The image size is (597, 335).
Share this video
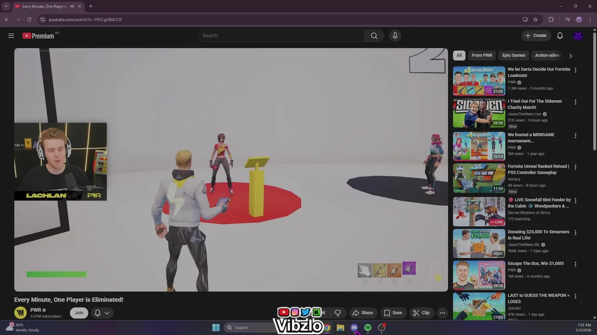tap(362, 313)
